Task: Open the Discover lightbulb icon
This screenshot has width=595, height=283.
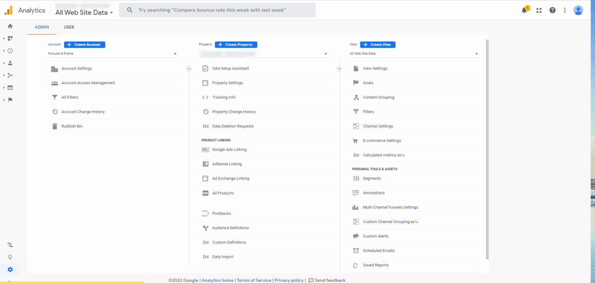Action: click(x=10, y=257)
